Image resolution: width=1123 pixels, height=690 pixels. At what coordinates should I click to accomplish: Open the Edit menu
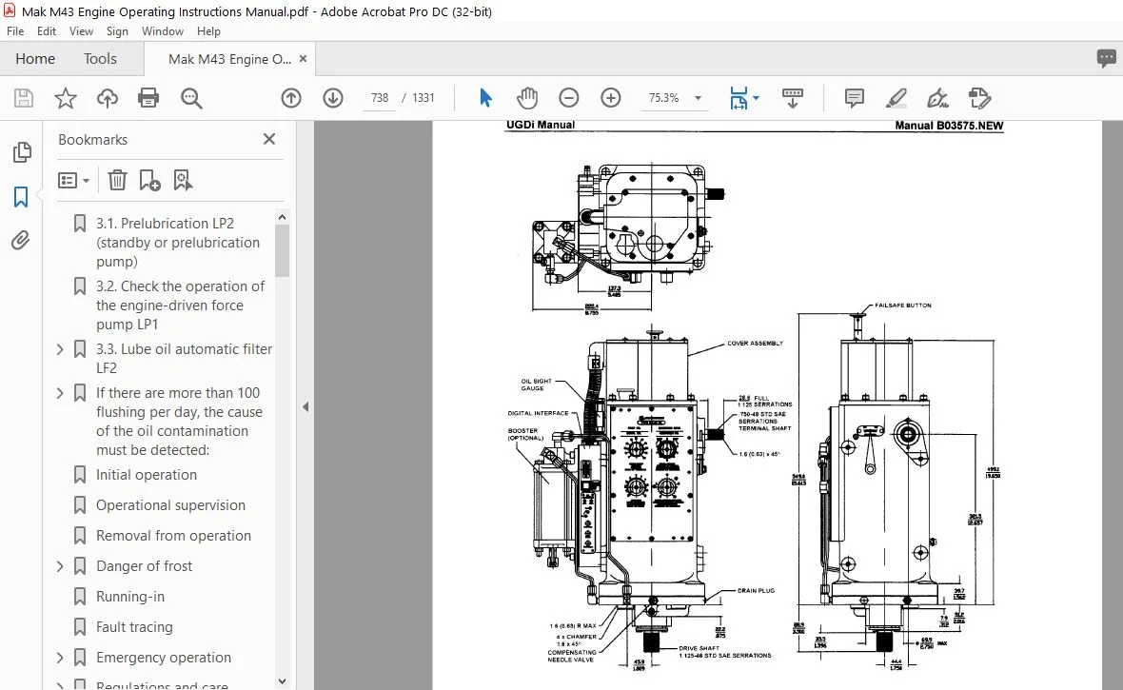[x=47, y=31]
